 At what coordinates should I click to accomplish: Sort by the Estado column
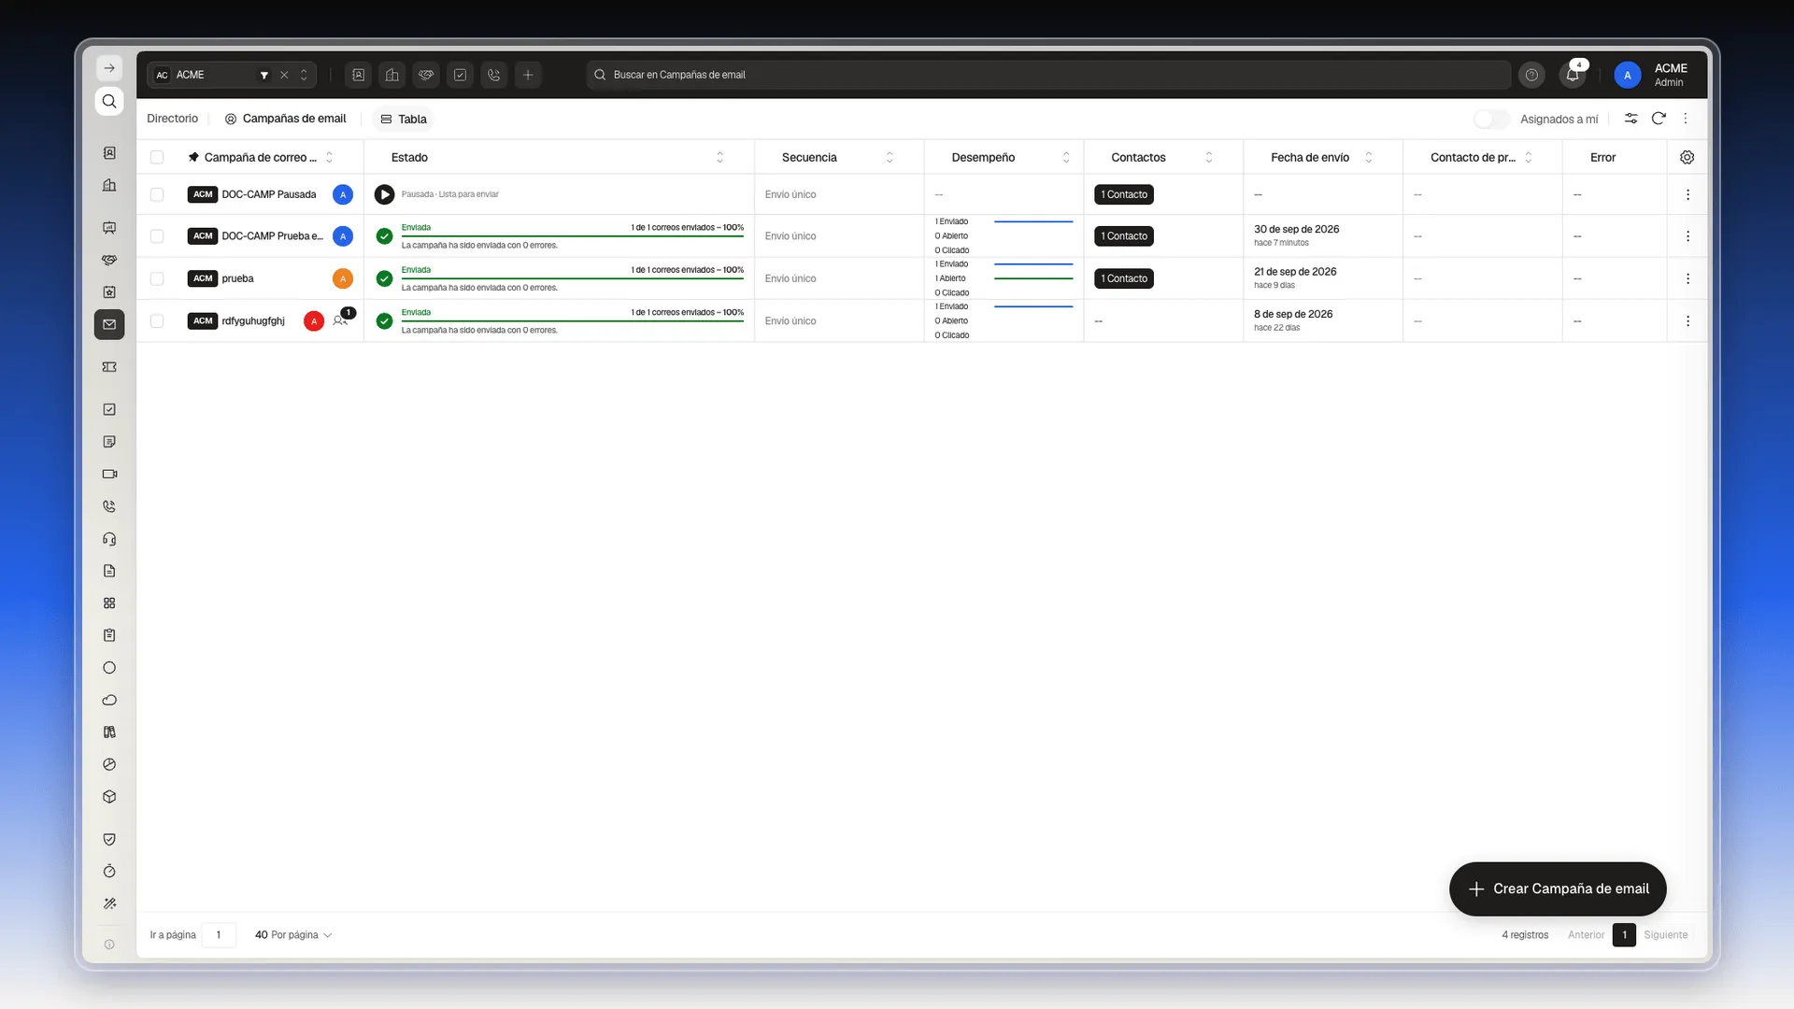point(719,157)
